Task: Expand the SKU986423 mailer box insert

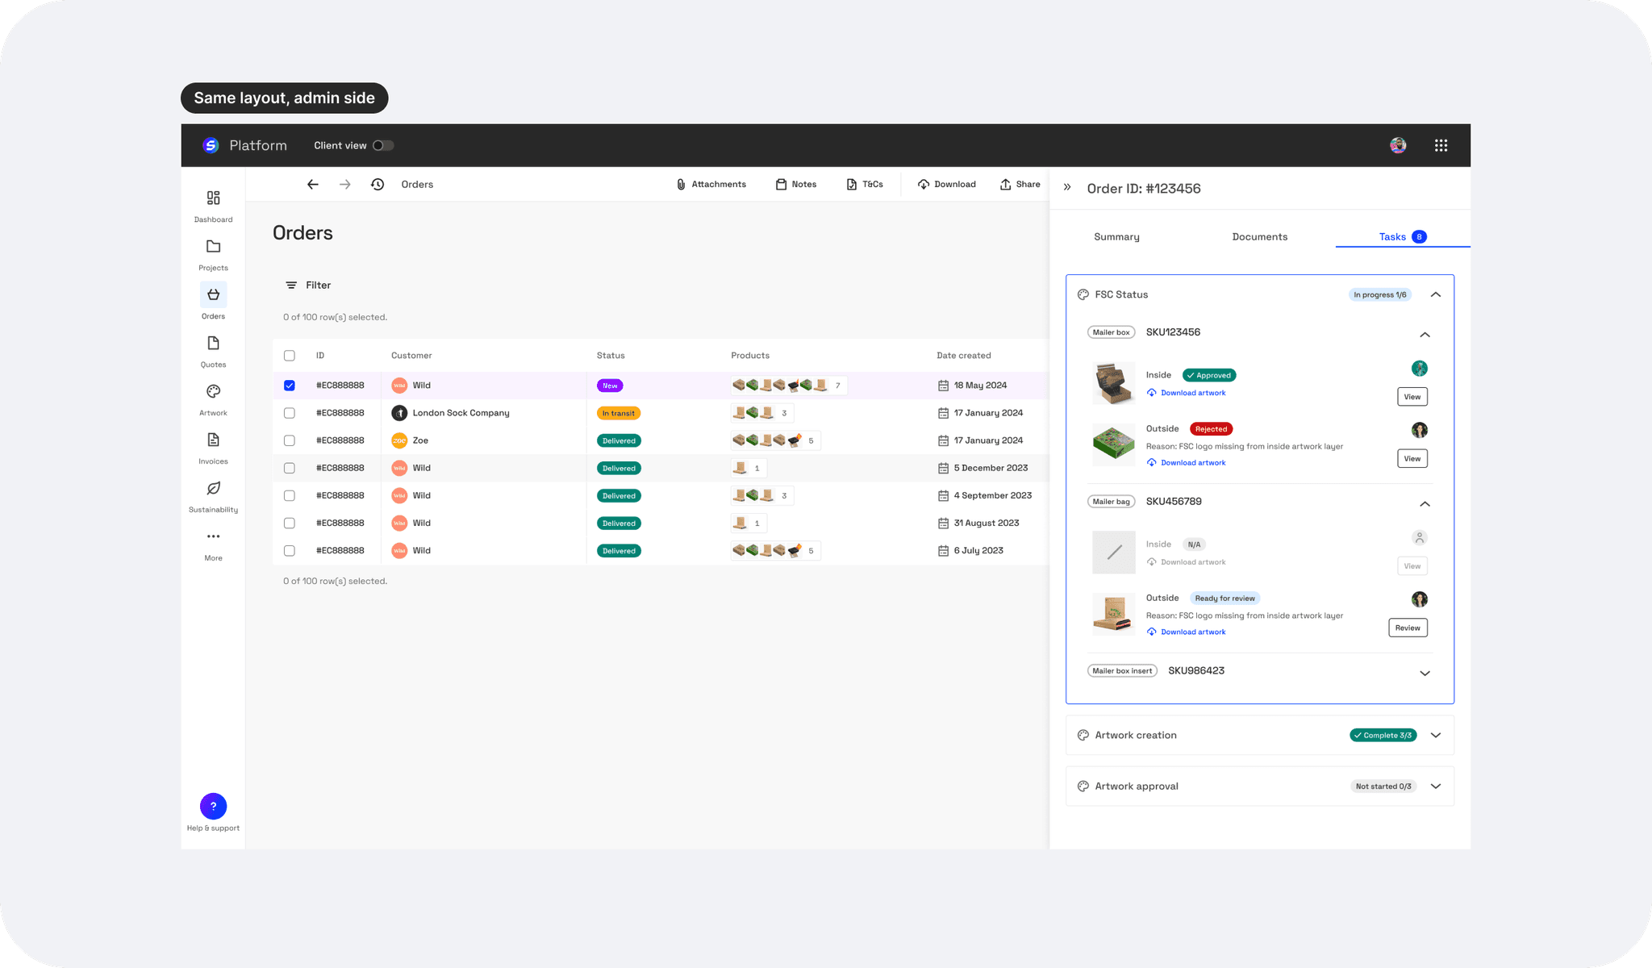Action: [1425, 673]
